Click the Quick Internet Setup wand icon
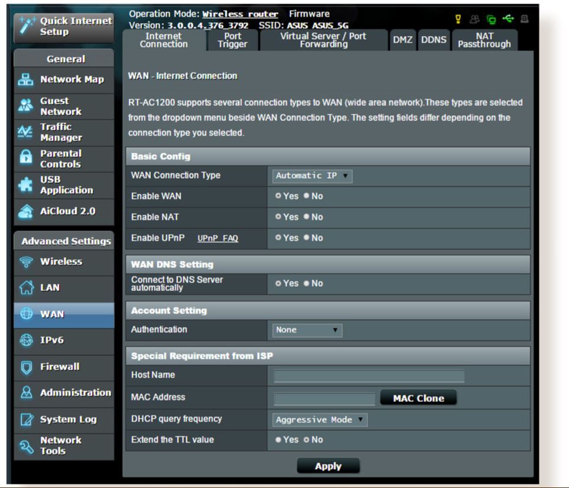The height and width of the screenshot is (488, 569). pos(25,26)
